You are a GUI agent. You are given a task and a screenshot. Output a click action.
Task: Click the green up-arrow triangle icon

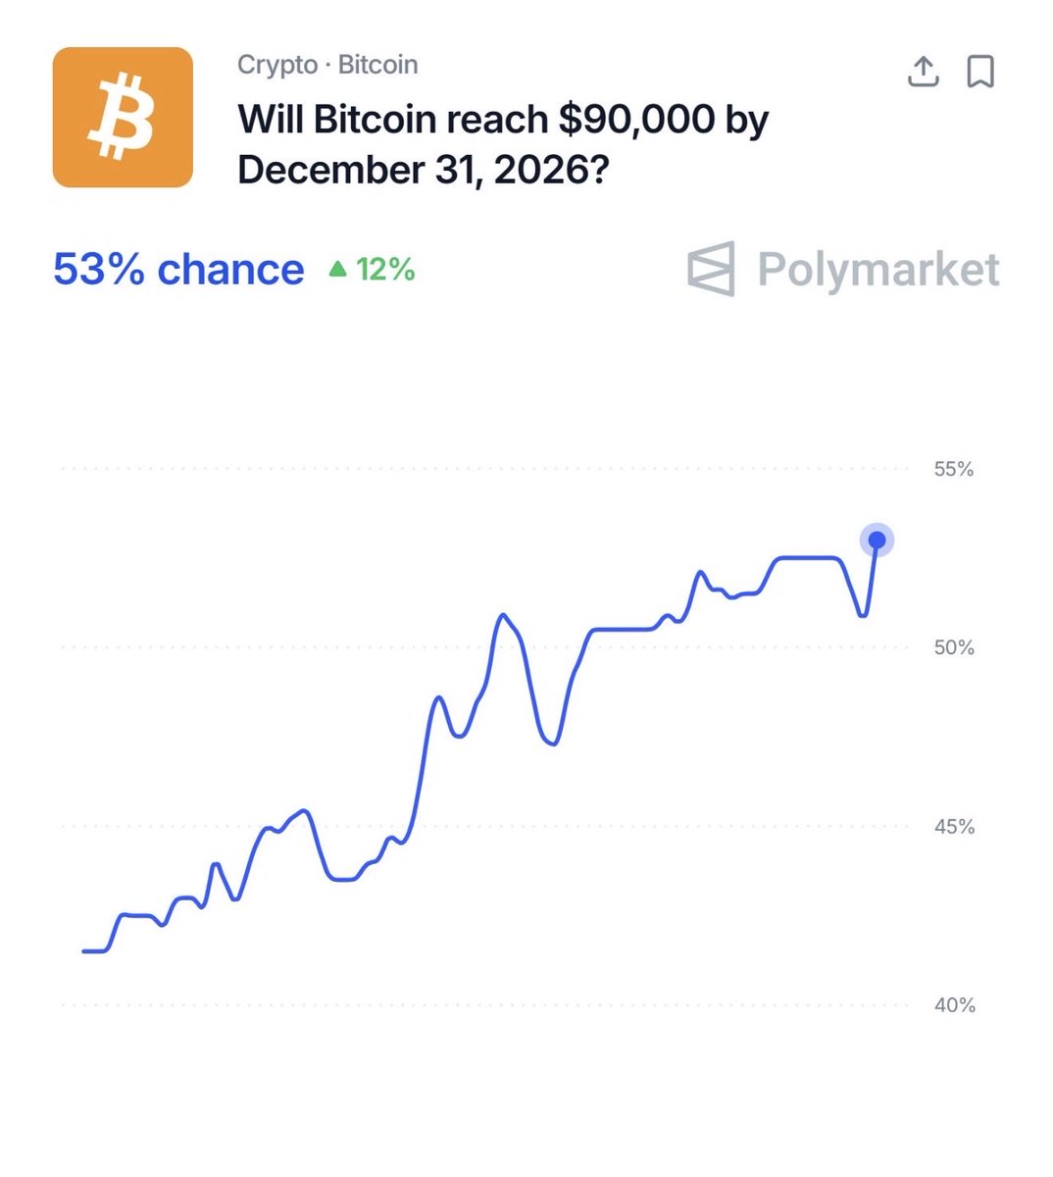[338, 268]
